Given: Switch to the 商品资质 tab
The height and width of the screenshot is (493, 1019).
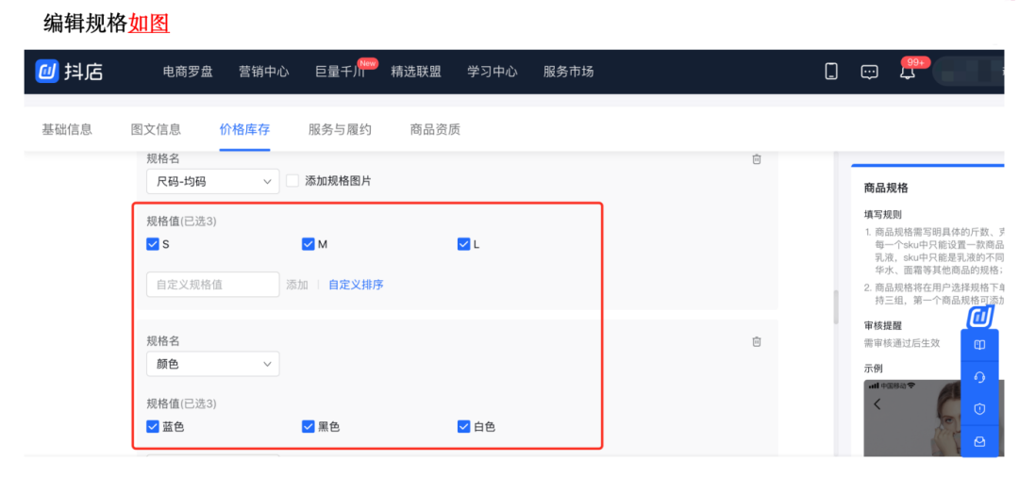Looking at the screenshot, I should [435, 129].
